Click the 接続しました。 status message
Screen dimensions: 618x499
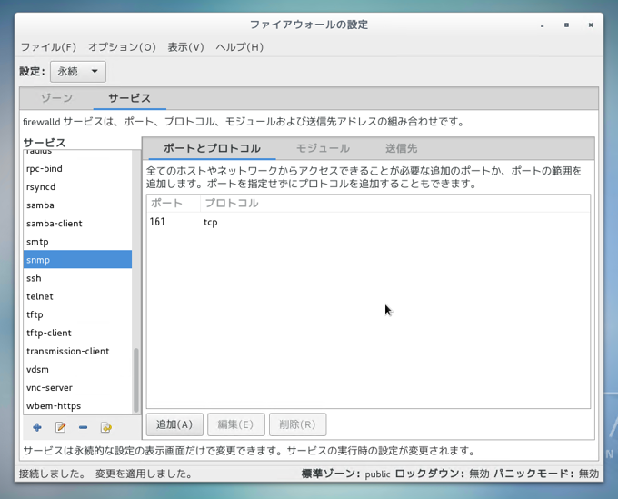[x=53, y=474]
